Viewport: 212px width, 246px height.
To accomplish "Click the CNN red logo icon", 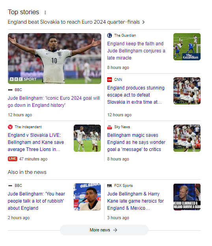I will [x=110, y=80].
